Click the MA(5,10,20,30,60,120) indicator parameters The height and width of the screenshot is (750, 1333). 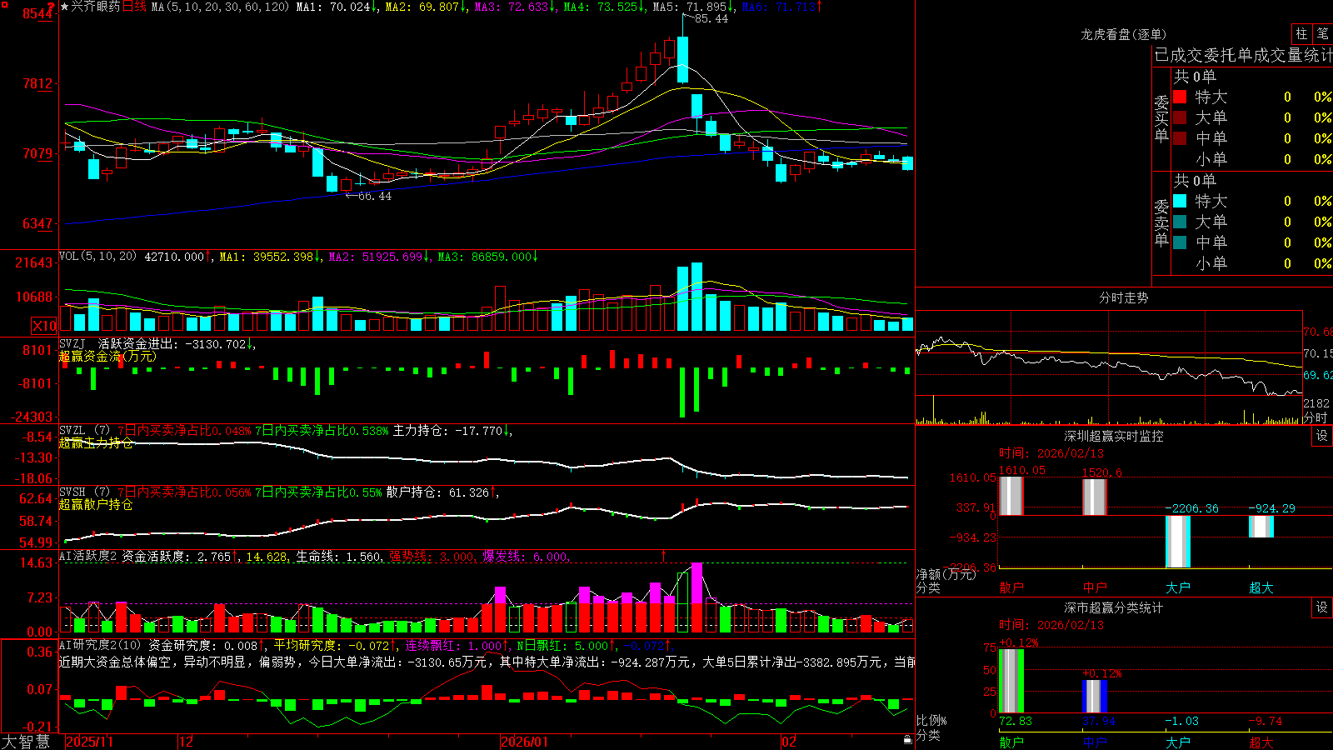(x=221, y=7)
